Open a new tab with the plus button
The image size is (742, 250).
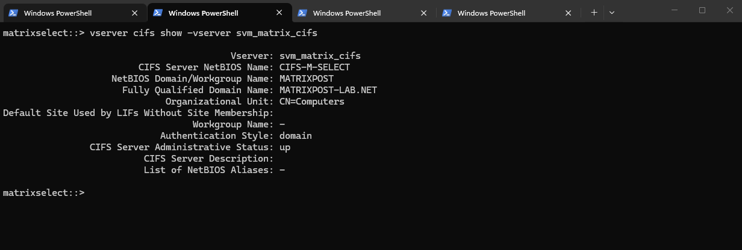594,13
